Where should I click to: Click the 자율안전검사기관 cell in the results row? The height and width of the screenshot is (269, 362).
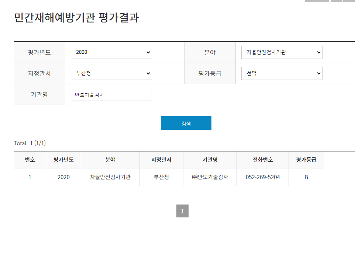110,177
